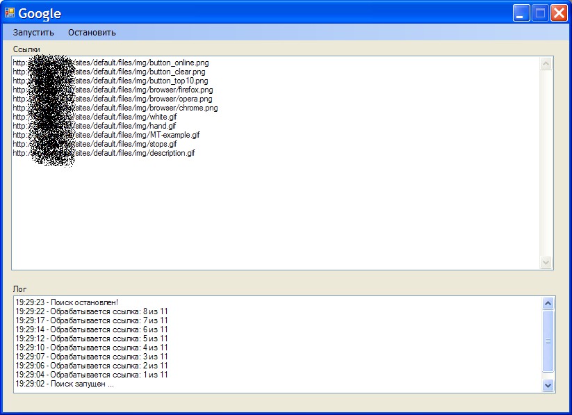Screen dimensions: 572x415
Task: Select the button_clear.png link line
Action: pyautogui.click(x=109, y=72)
